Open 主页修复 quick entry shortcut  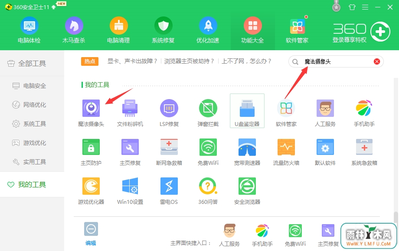[328, 235]
